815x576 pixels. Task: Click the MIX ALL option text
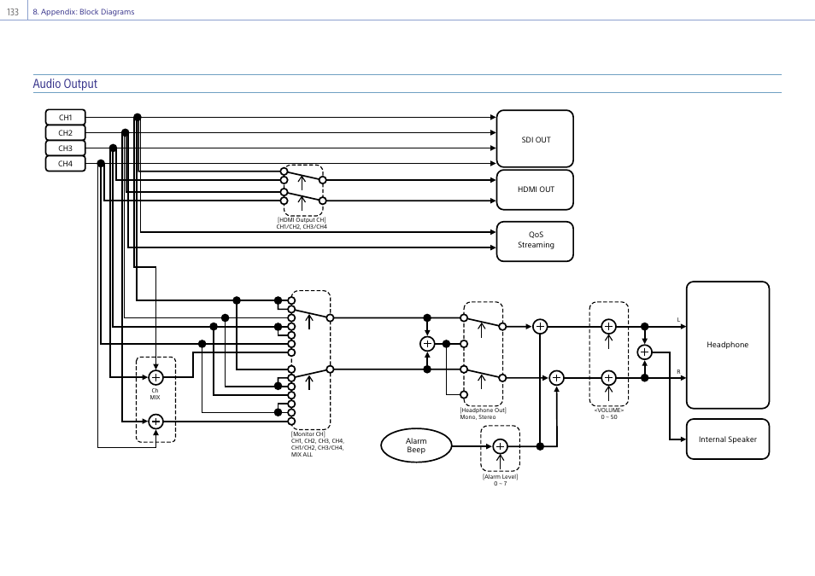pos(302,455)
